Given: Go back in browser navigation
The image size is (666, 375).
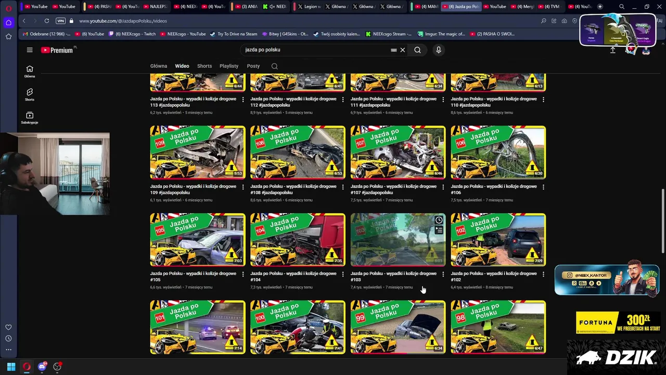Looking at the screenshot, I should (x=24, y=21).
